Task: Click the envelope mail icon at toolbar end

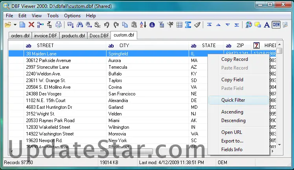Action: click(285, 25)
